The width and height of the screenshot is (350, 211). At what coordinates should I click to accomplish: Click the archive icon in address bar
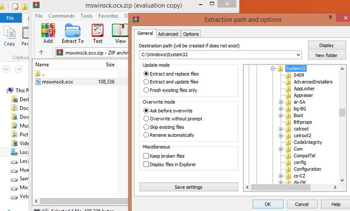coord(60,52)
